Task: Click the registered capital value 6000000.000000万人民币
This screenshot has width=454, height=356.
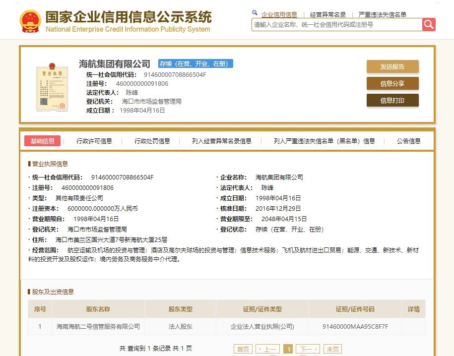Action: (x=103, y=208)
